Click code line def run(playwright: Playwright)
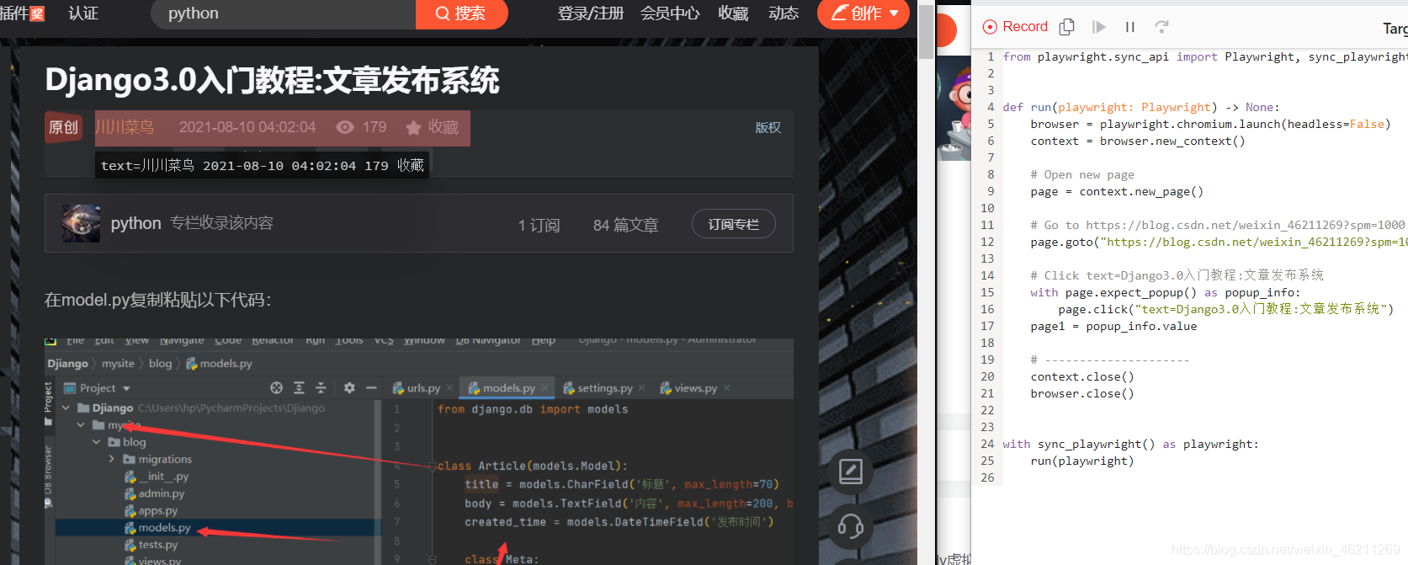 point(1141,107)
